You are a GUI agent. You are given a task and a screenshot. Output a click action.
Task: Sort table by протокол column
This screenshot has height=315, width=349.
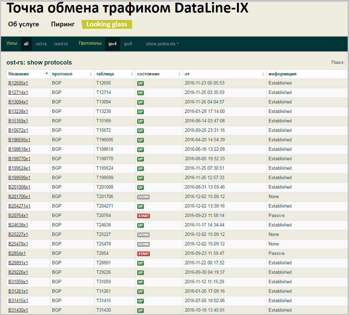[x=72, y=74]
